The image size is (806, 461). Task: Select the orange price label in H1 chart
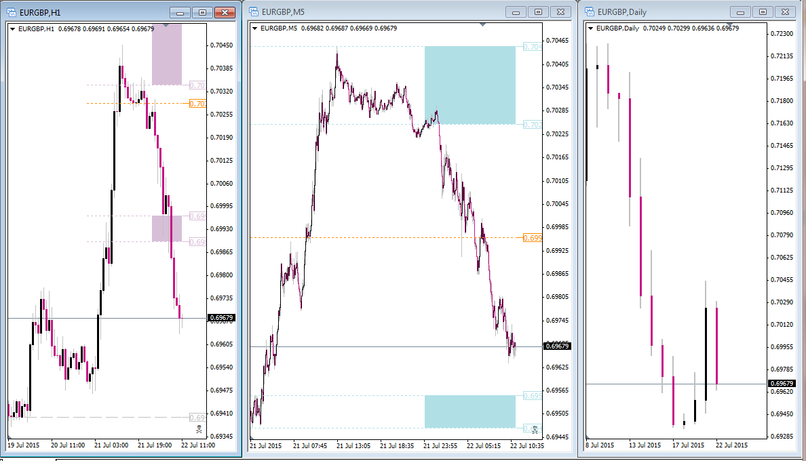coord(198,104)
